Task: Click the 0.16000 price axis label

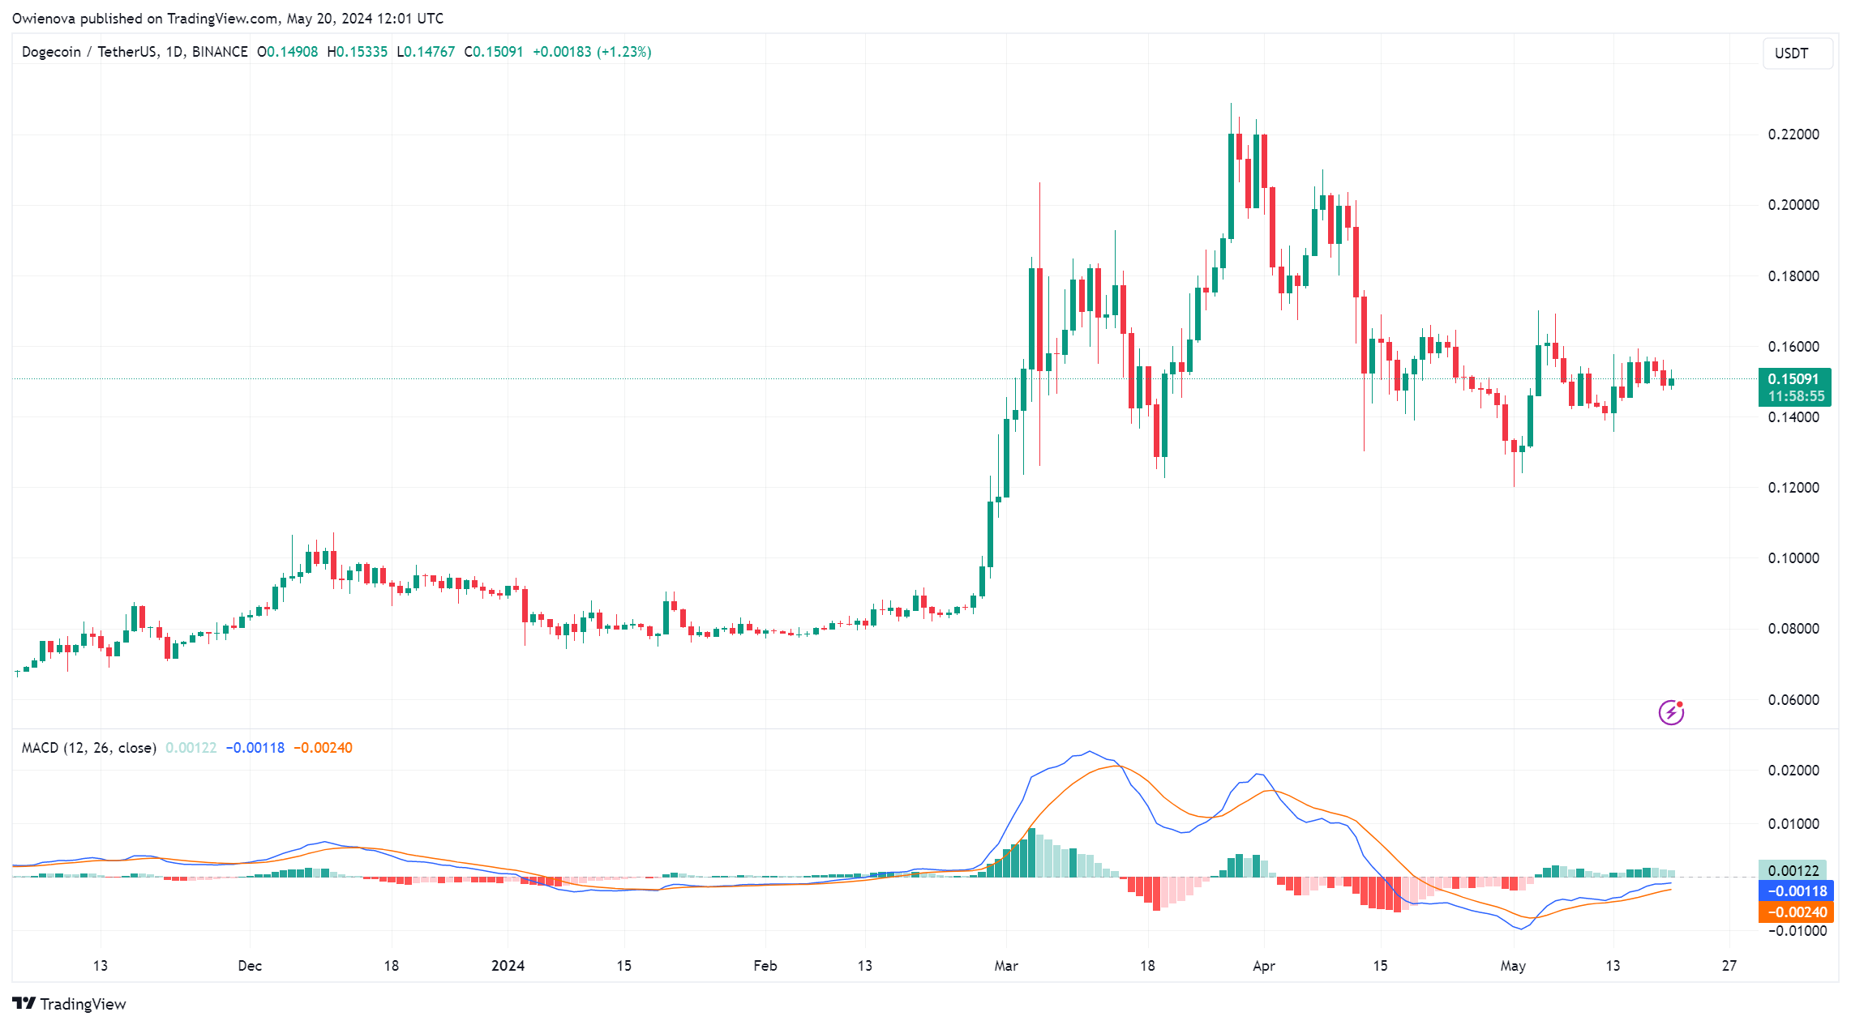Action: pos(1793,347)
